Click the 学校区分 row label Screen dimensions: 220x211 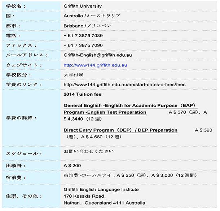(18, 75)
